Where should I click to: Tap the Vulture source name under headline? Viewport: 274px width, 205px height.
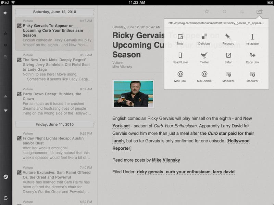117,63
